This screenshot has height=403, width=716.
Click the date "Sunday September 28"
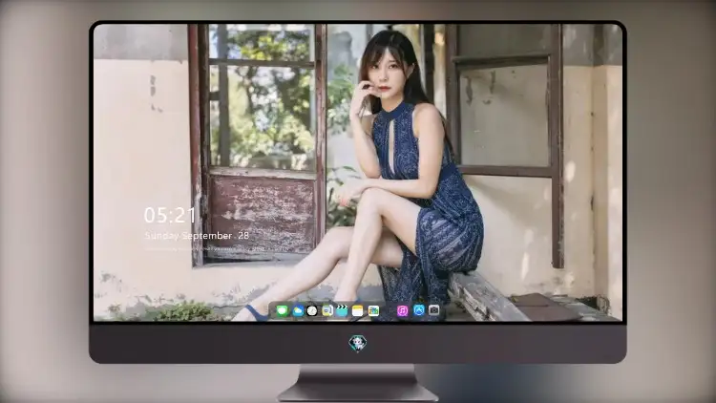(x=197, y=236)
